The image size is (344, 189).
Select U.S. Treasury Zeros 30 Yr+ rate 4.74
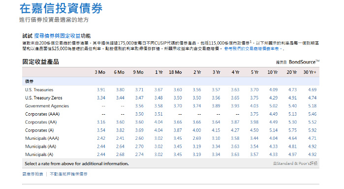click(x=312, y=98)
